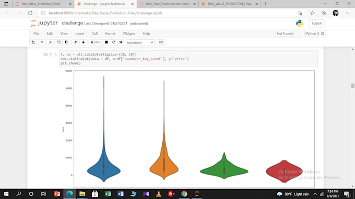Open browser Settings and more menu
The height and width of the screenshot is (199, 355).
pyautogui.click(x=348, y=13)
